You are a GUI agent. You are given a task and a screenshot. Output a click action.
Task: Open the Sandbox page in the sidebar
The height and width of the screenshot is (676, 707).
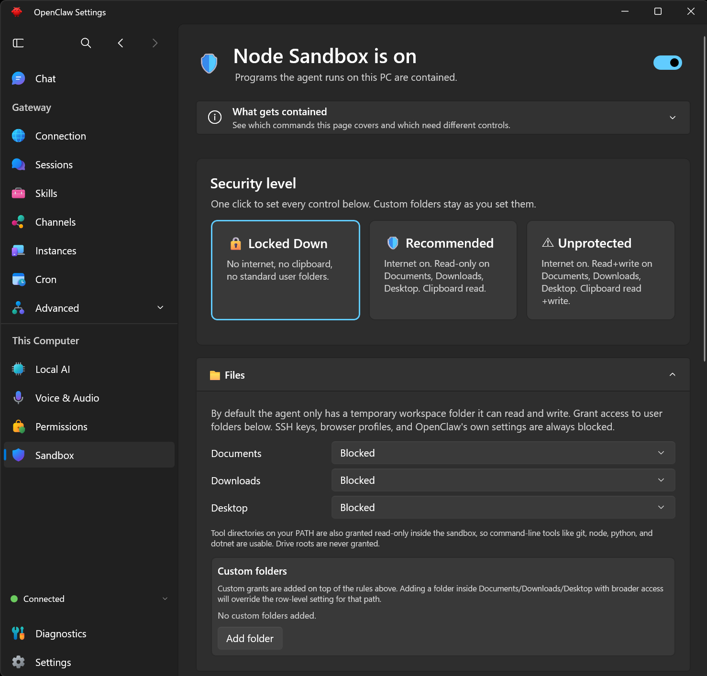point(89,455)
